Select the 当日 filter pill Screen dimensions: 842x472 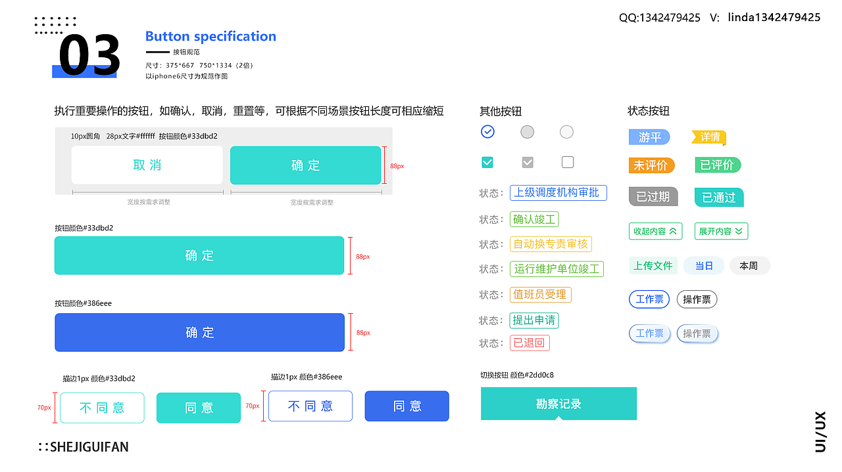point(704,266)
